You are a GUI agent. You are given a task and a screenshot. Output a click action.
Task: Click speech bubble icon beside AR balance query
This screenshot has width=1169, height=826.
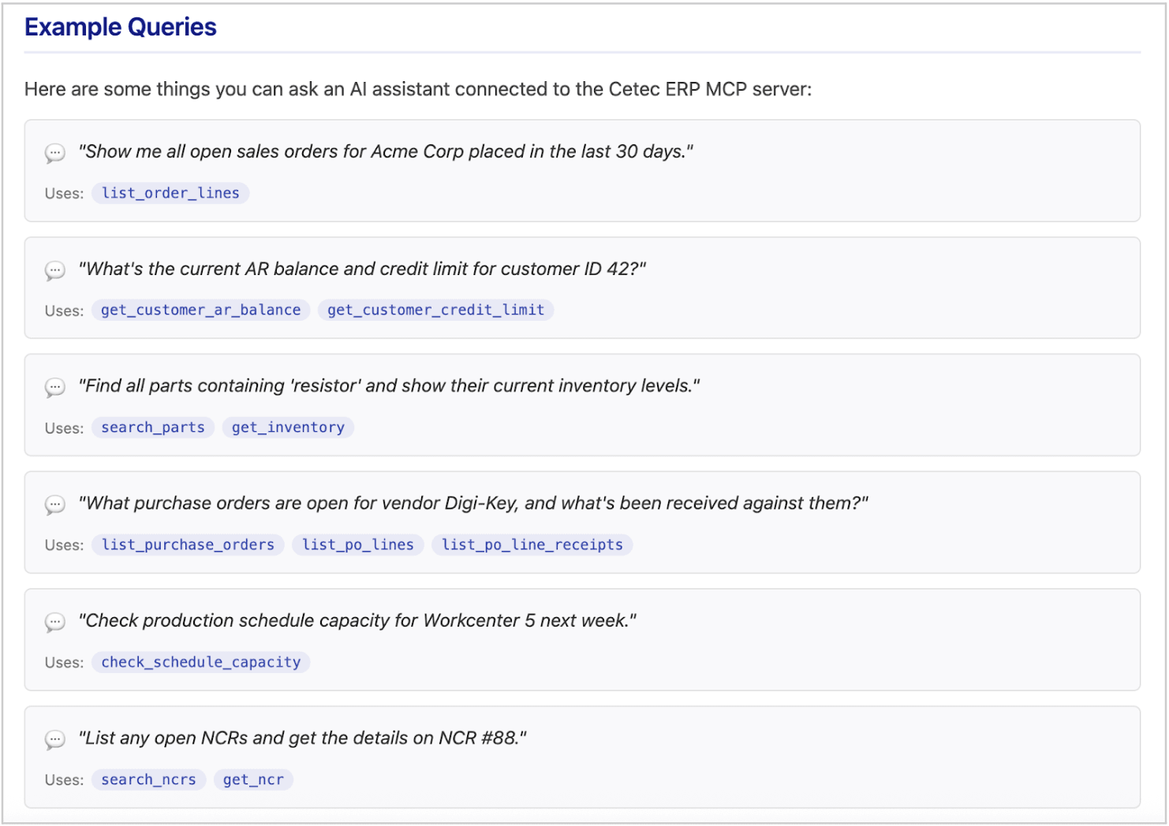55,270
